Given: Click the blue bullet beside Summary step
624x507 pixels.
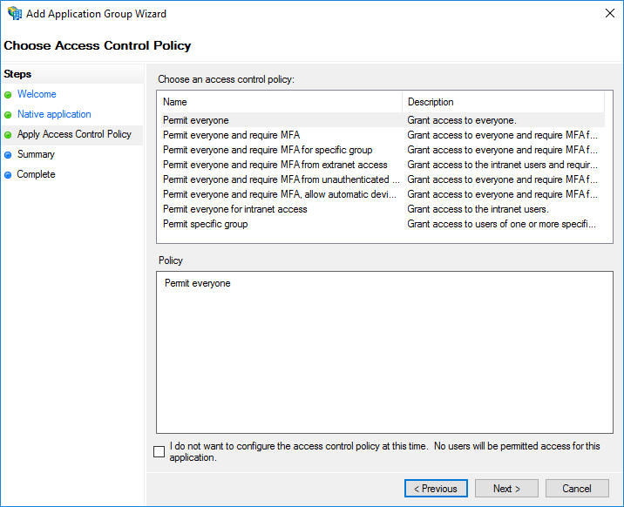Looking at the screenshot, I should click(8, 154).
